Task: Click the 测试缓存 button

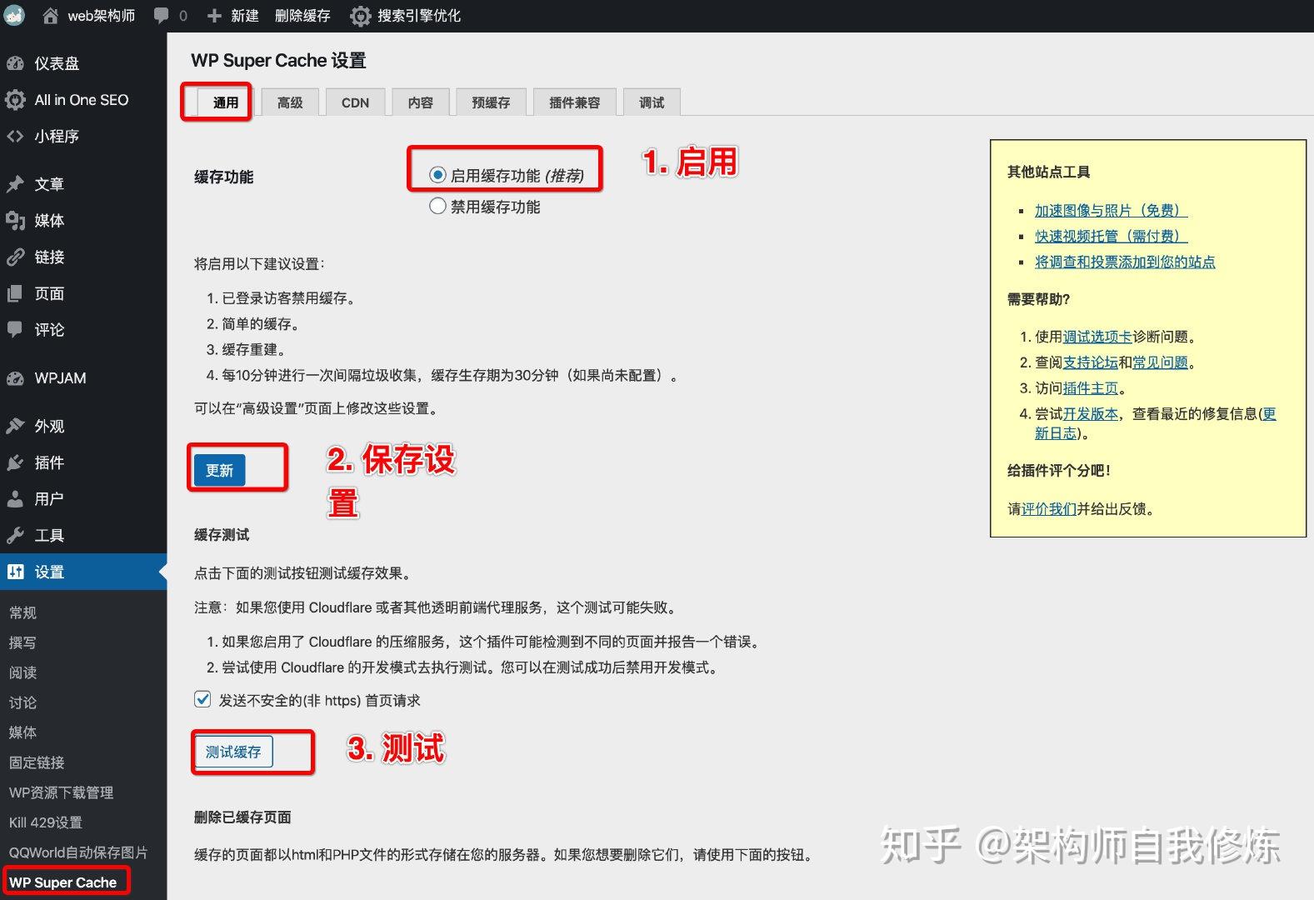Action: pyautogui.click(x=233, y=752)
